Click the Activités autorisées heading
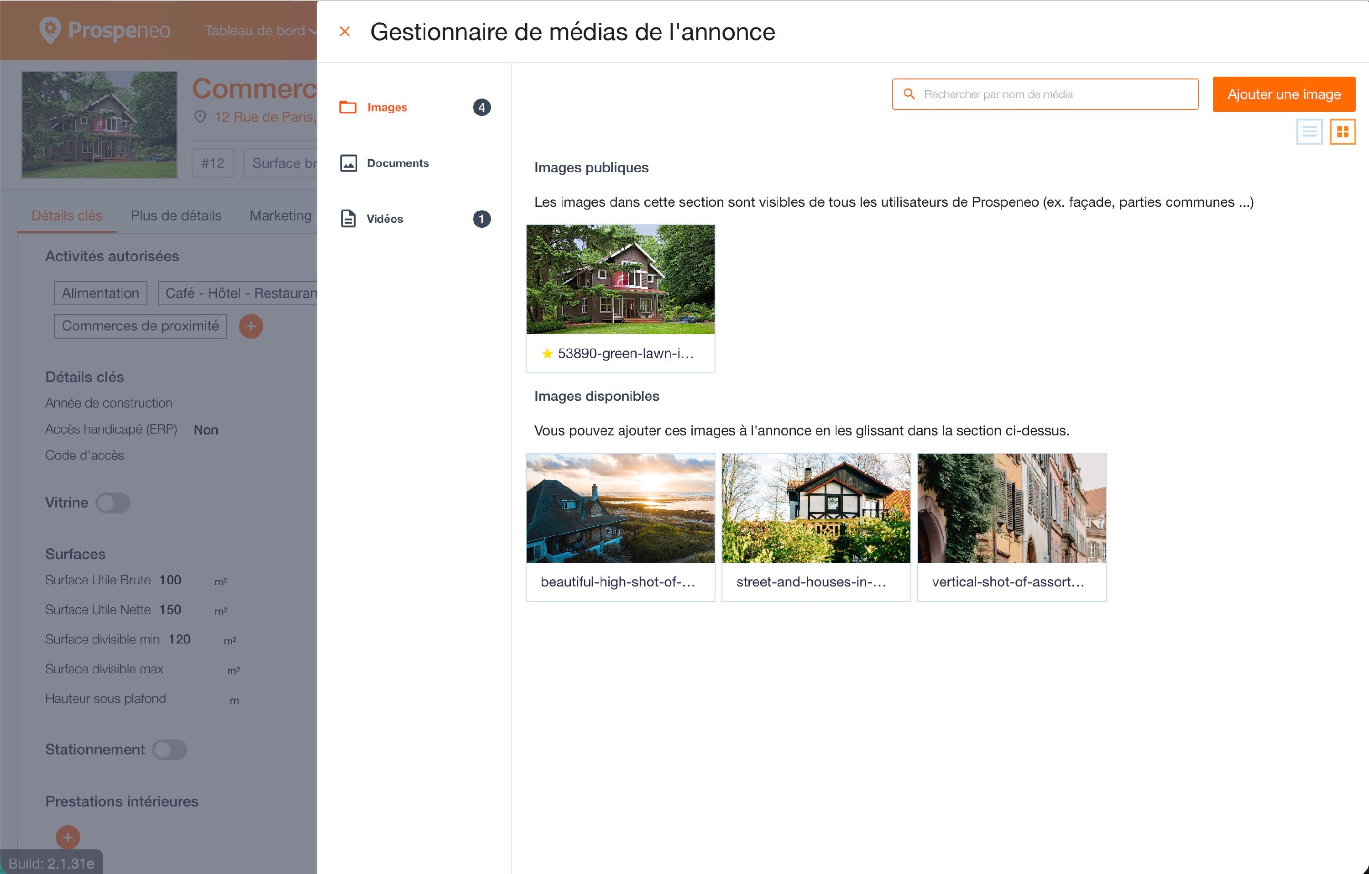Image resolution: width=1369 pixels, height=874 pixels. (x=113, y=256)
